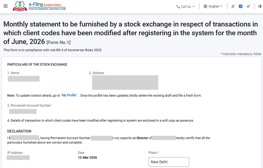Open the 'My Profile' link
Image resolution: width=263 pixels, height=168 pixels.
[69, 95]
